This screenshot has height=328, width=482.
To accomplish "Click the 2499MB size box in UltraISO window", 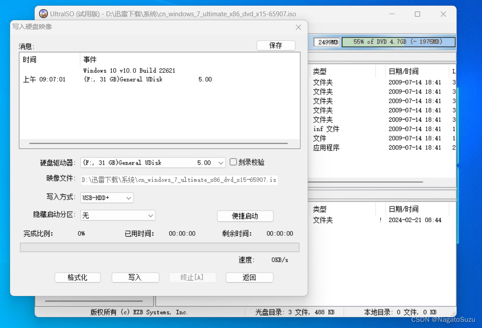I will (x=327, y=42).
